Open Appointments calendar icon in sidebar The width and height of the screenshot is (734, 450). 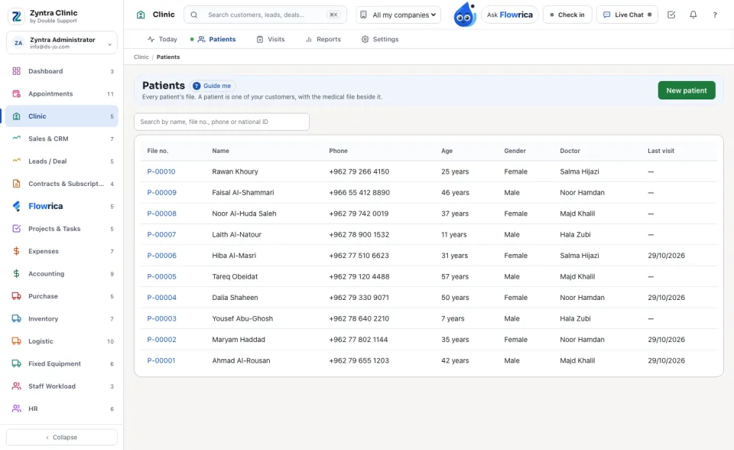pos(16,93)
